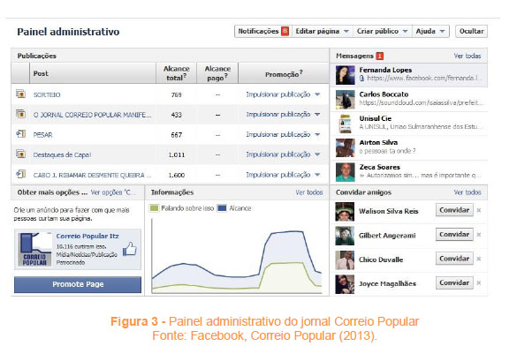Click the photo icon beside SORTEIO post
This screenshot has height=346, width=517.
(x=21, y=94)
